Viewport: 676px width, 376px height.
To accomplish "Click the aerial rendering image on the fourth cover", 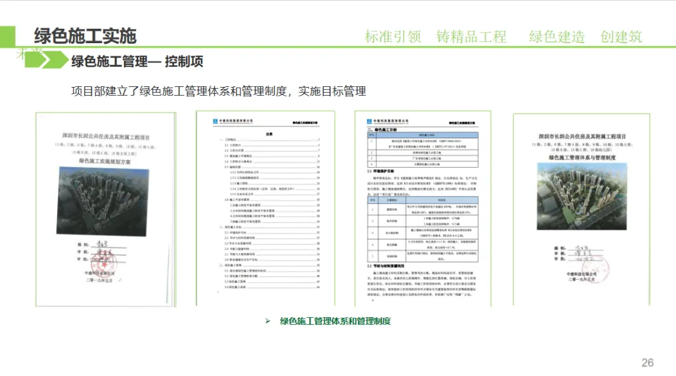I will [582, 196].
